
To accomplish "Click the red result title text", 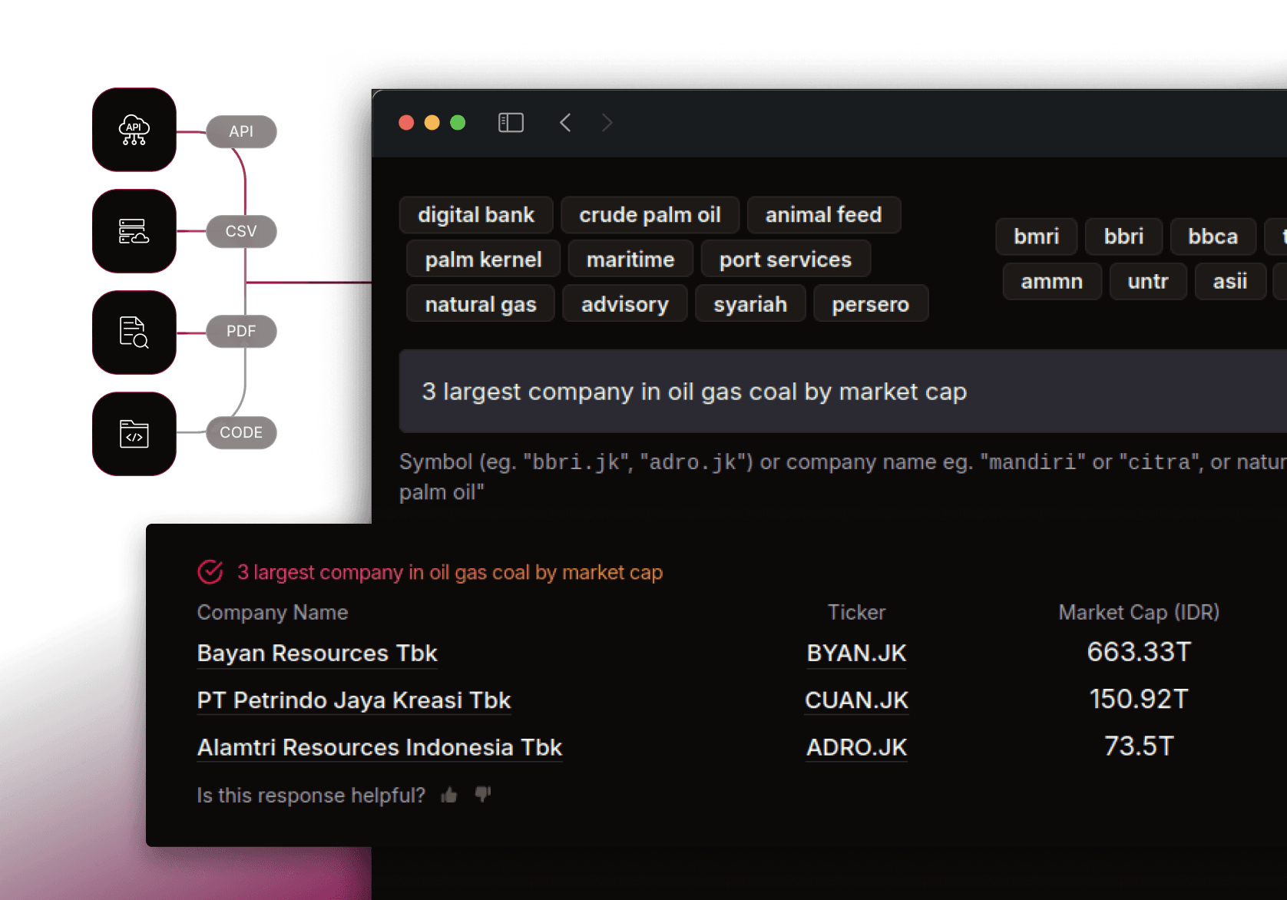I will (450, 572).
